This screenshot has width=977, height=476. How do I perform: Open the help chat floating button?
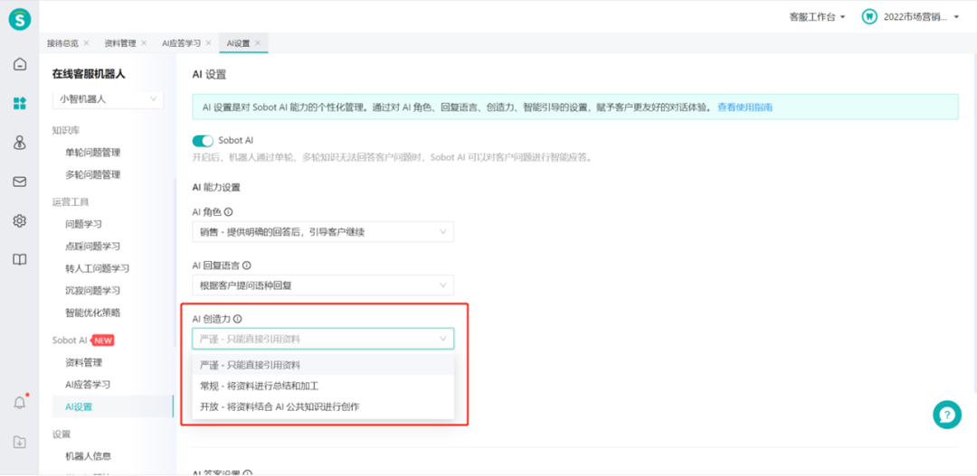(x=947, y=415)
